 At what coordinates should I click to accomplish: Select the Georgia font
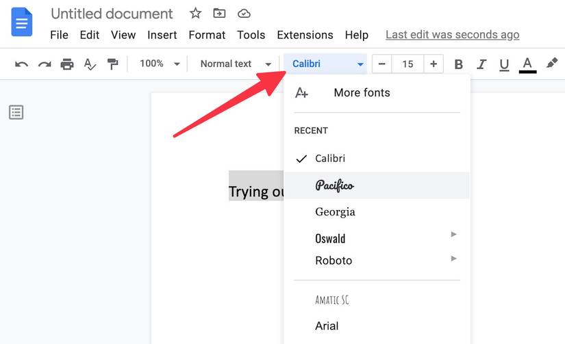coord(377,211)
